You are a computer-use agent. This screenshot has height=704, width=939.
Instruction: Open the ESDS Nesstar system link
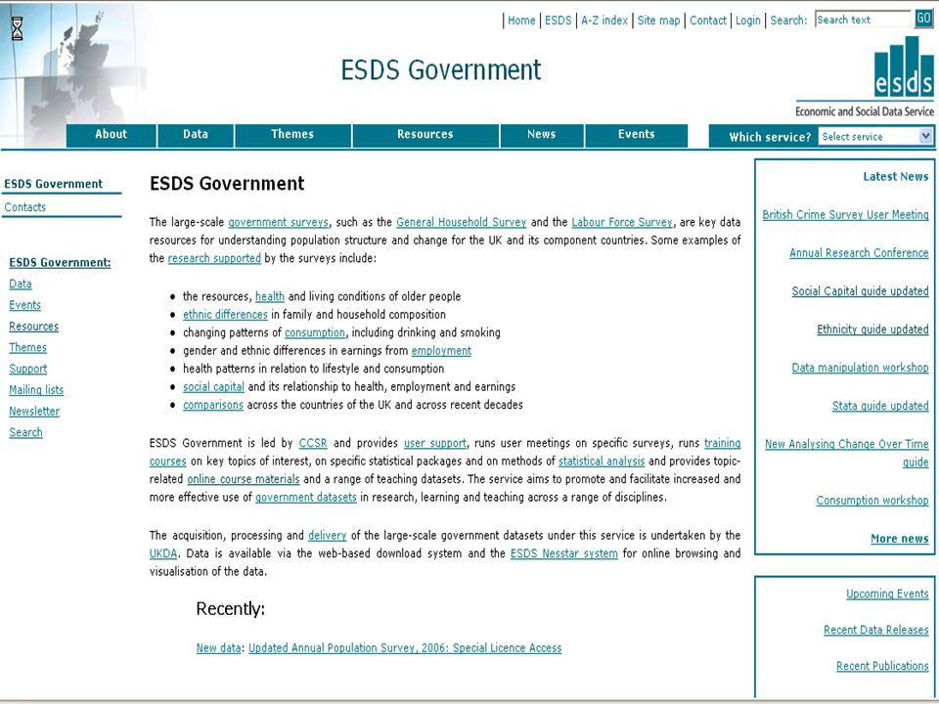point(564,553)
